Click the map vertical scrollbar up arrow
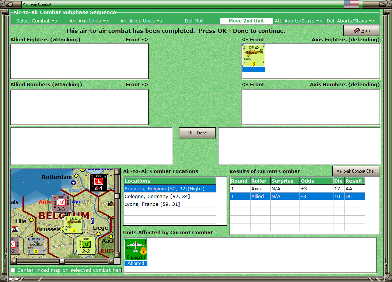Image resolution: width=392 pixels, height=282 pixels. 117,172
